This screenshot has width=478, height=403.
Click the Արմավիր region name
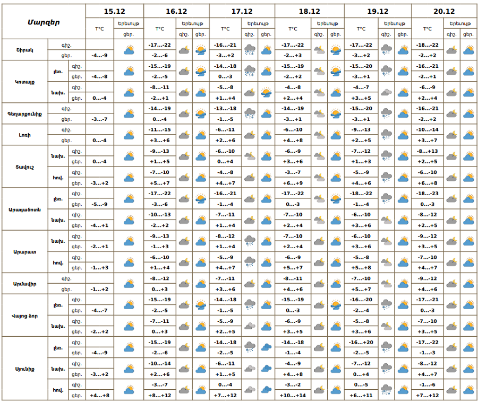(24, 284)
